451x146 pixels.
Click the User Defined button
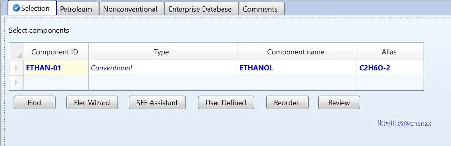point(226,102)
